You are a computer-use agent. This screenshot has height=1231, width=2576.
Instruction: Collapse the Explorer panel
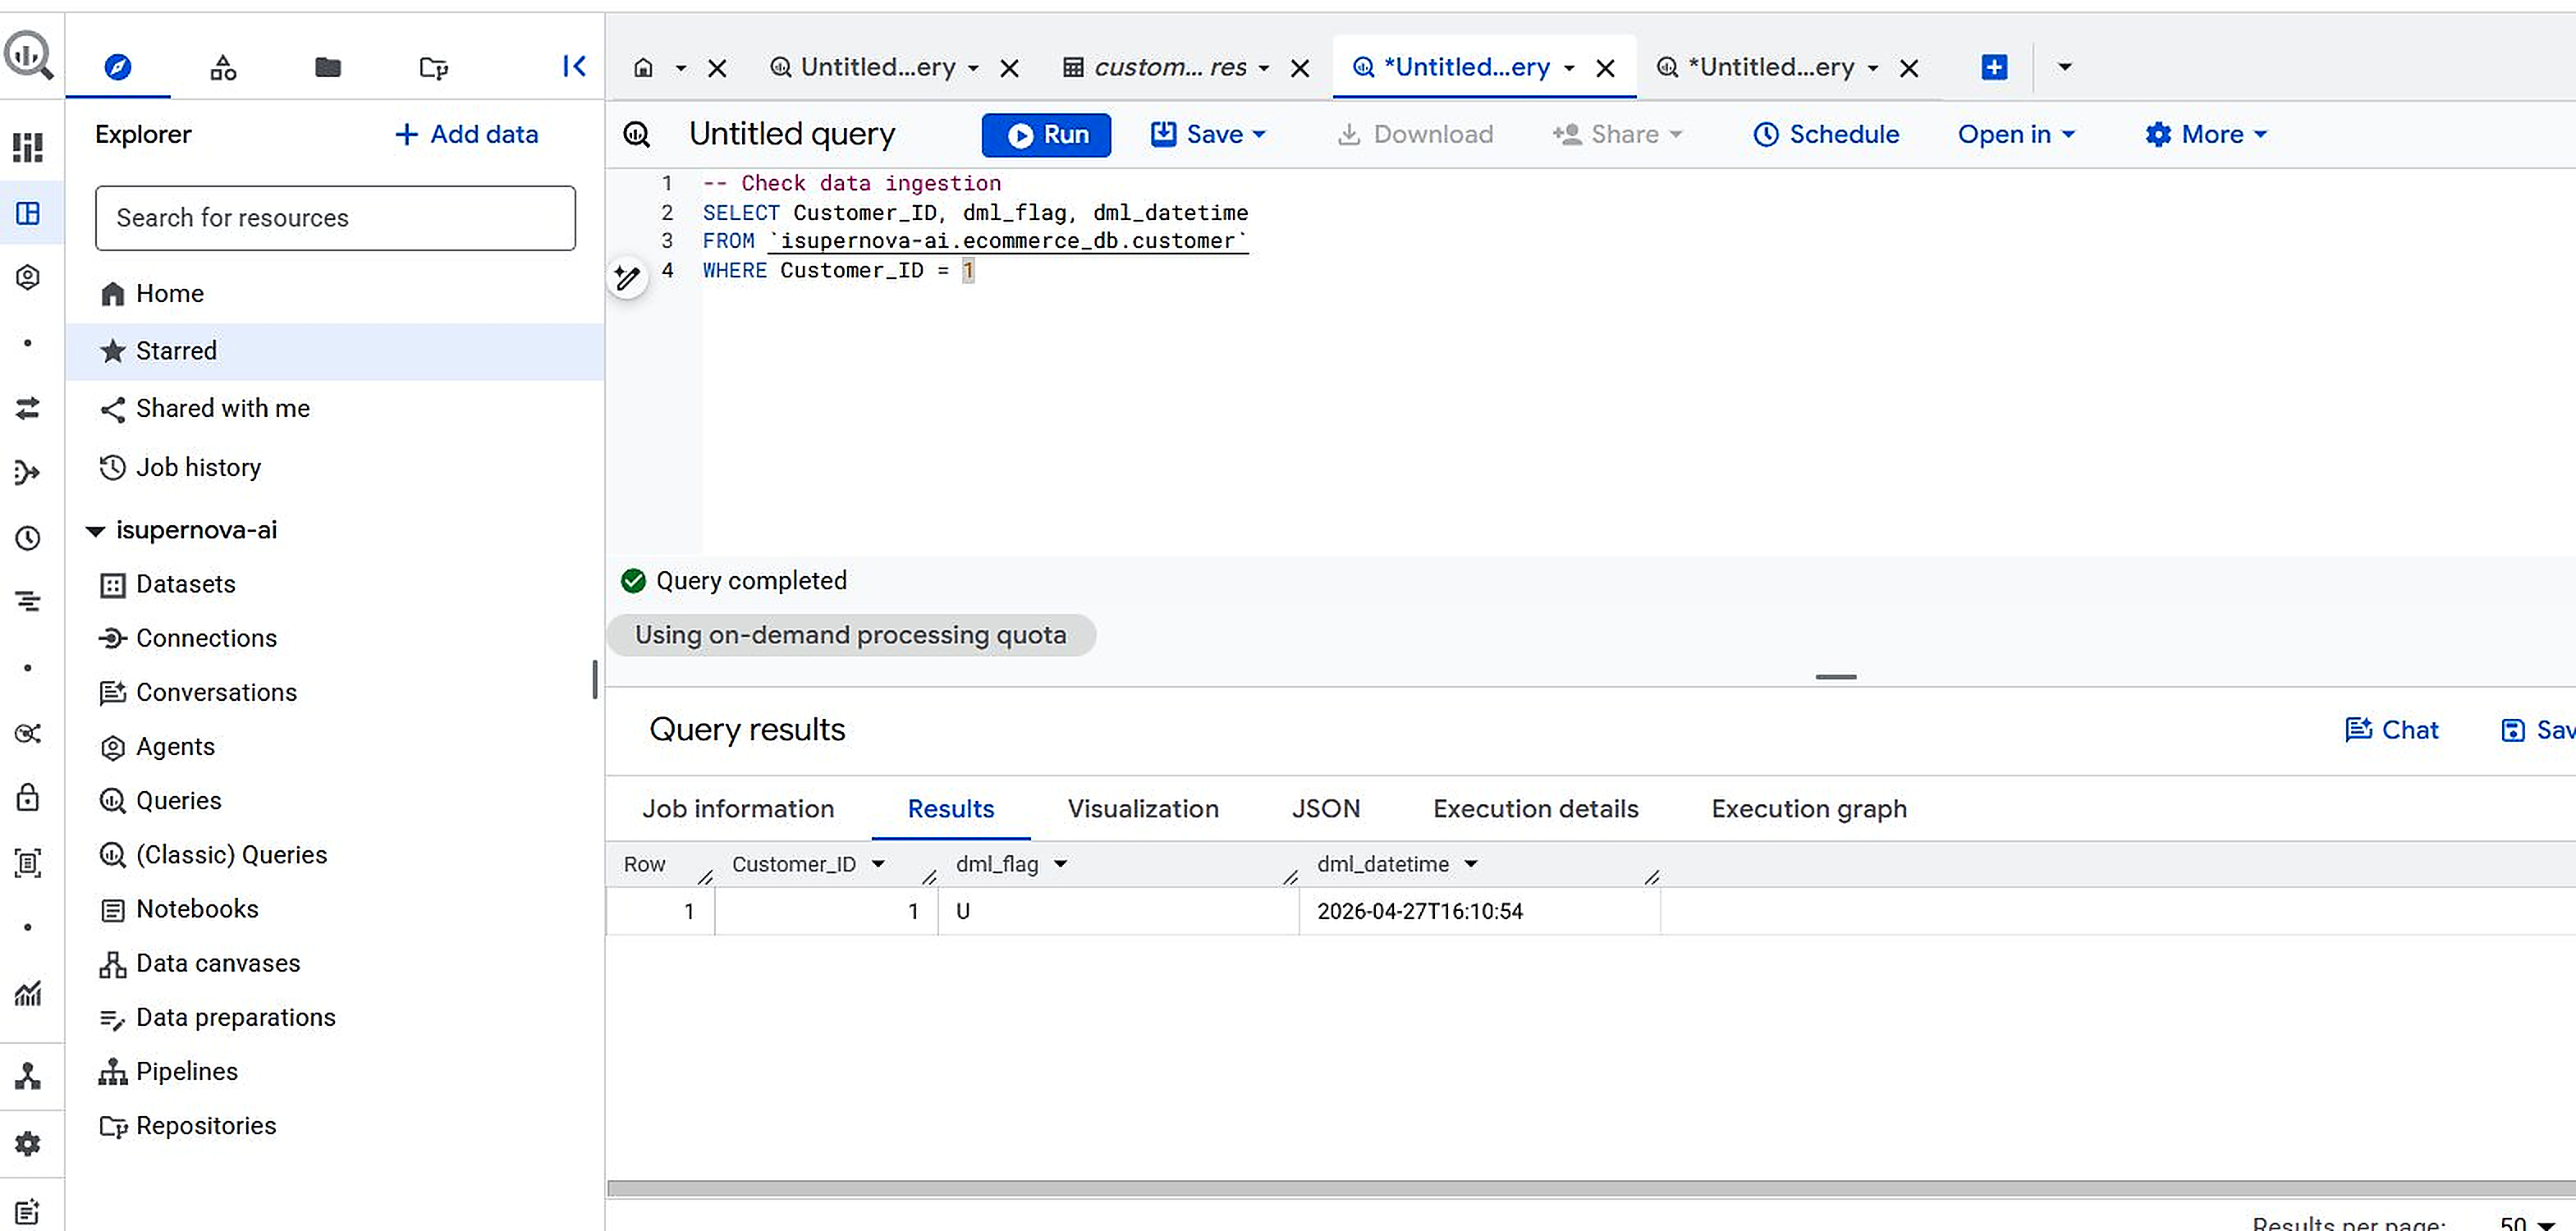pyautogui.click(x=574, y=66)
